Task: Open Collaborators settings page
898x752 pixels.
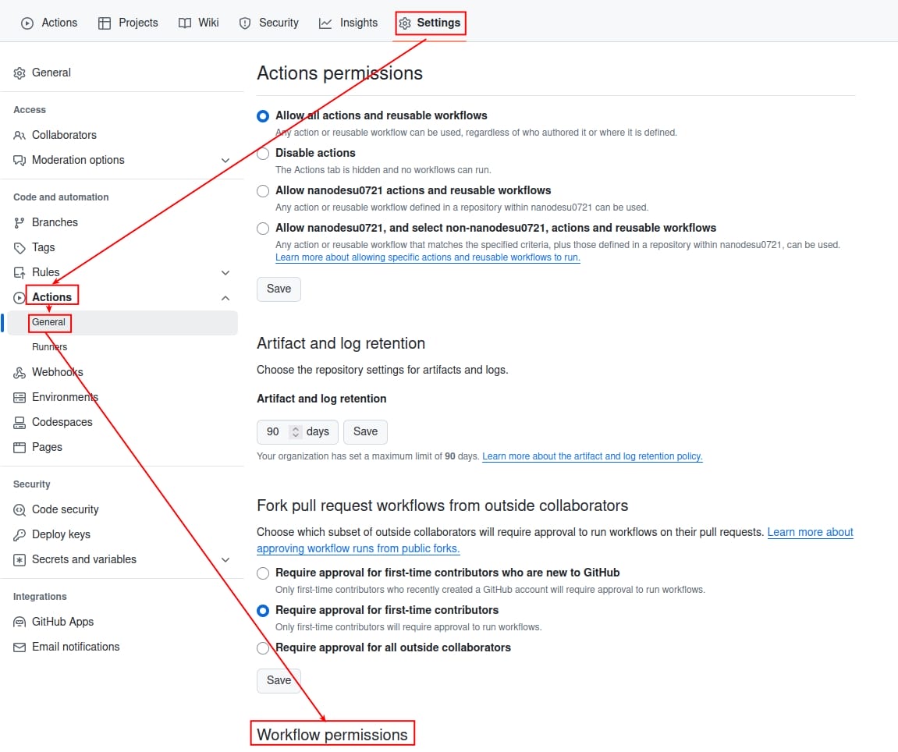Action: pos(64,135)
